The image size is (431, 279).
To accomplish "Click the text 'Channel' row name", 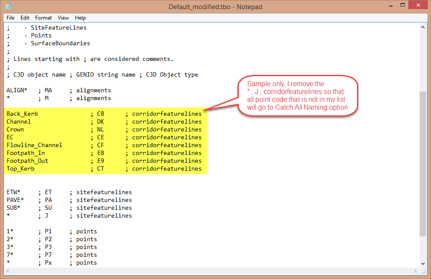I will click(x=19, y=121).
